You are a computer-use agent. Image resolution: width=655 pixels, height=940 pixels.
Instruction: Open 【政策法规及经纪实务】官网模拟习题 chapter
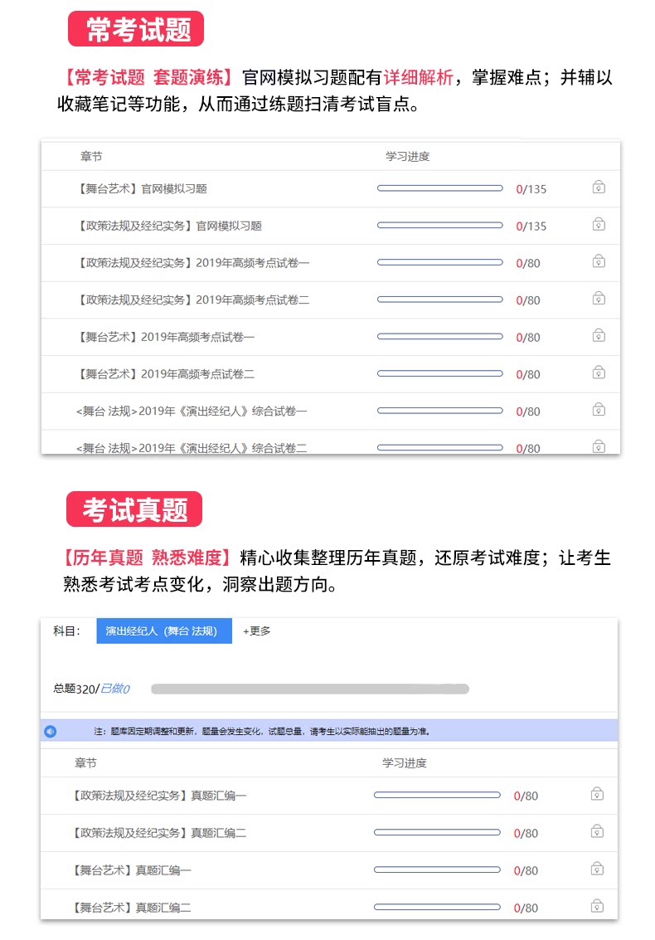[x=169, y=226]
